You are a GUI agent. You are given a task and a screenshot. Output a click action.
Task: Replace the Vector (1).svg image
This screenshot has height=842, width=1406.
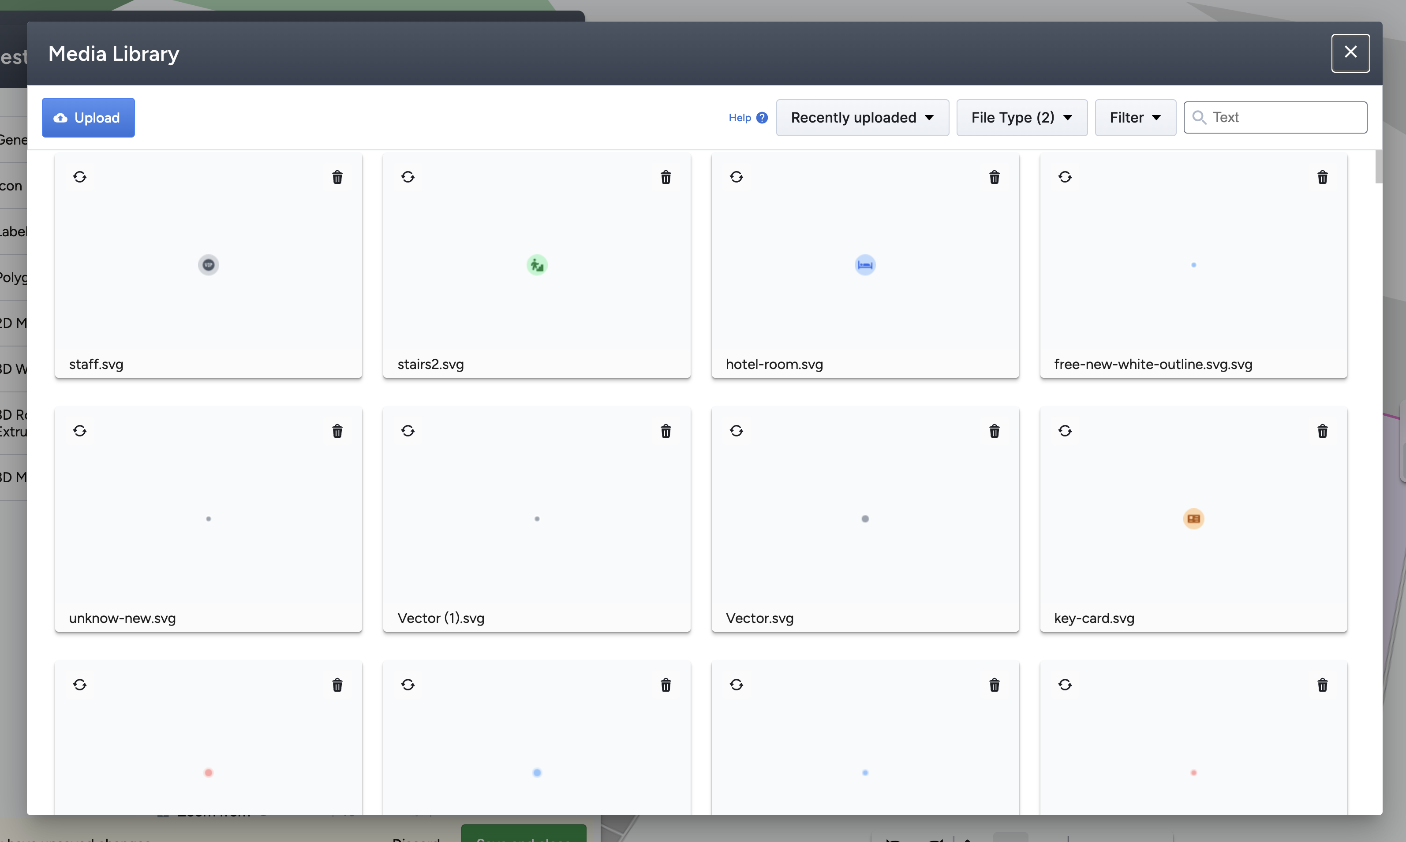pos(408,431)
